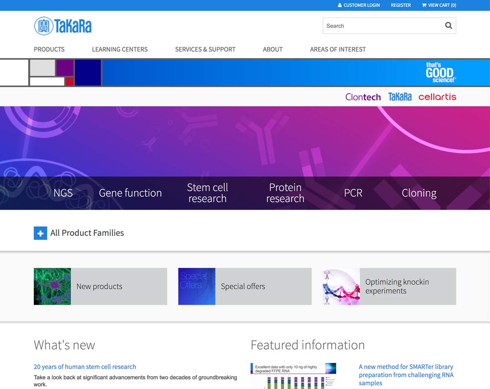
Task: Open the PRODUCTS menu
Action: point(49,49)
